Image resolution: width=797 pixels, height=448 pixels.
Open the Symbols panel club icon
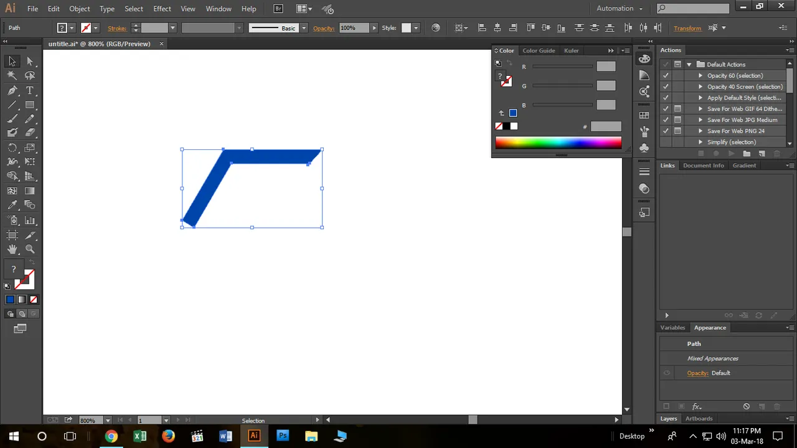644,148
